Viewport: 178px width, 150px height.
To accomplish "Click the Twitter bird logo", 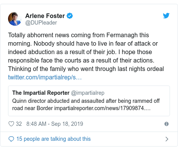I will (166, 16).
